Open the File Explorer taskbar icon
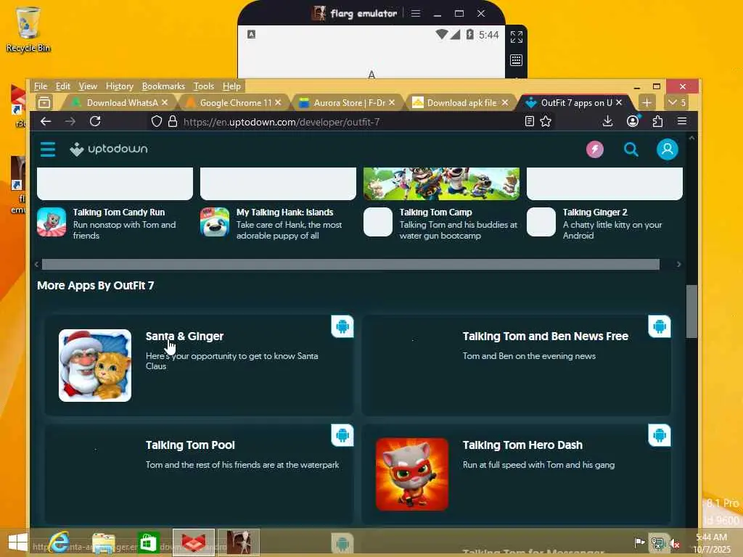Image resolution: width=743 pixels, height=557 pixels. pyautogui.click(x=103, y=542)
